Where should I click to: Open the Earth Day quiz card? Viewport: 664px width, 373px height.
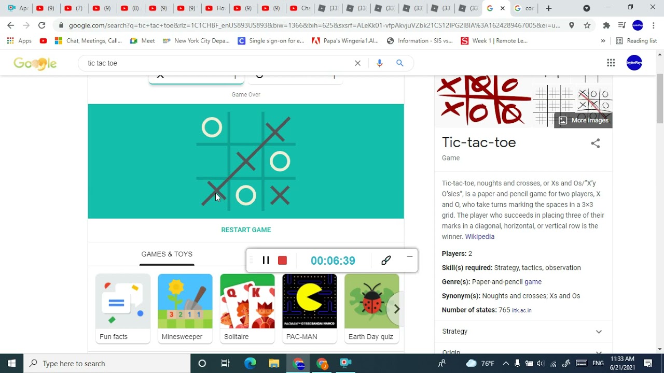tap(372, 308)
